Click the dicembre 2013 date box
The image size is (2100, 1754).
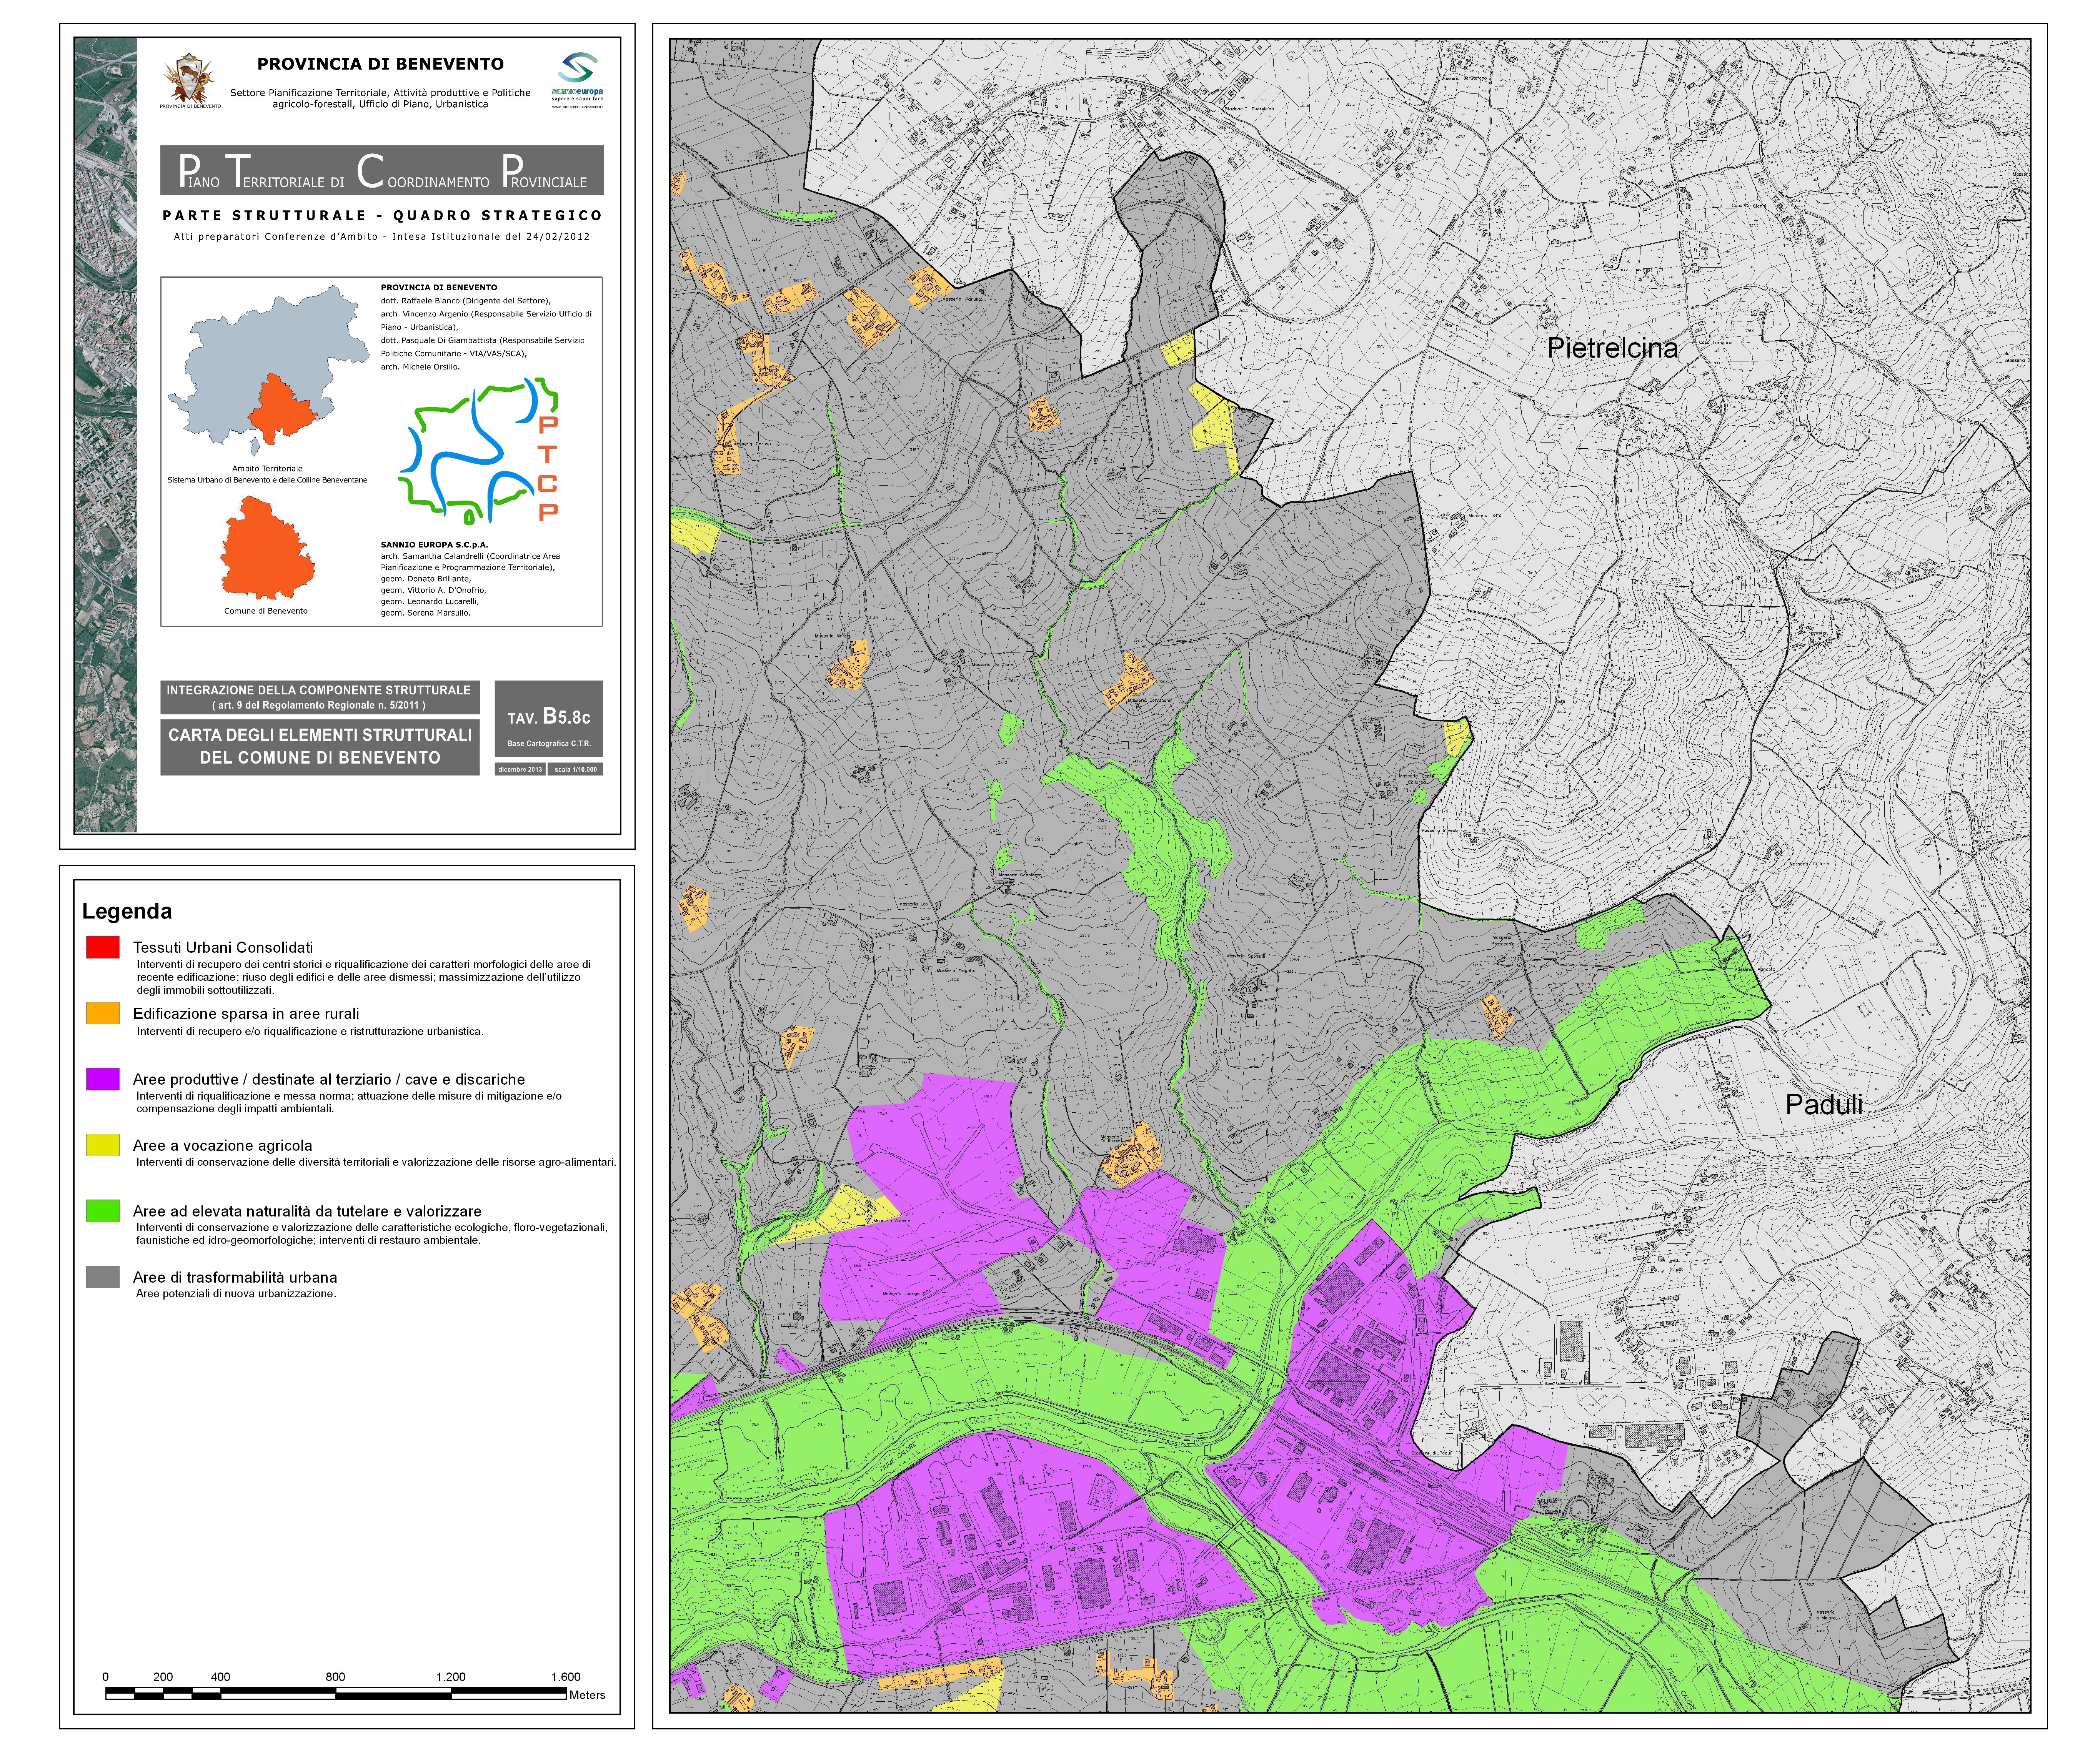tap(520, 769)
